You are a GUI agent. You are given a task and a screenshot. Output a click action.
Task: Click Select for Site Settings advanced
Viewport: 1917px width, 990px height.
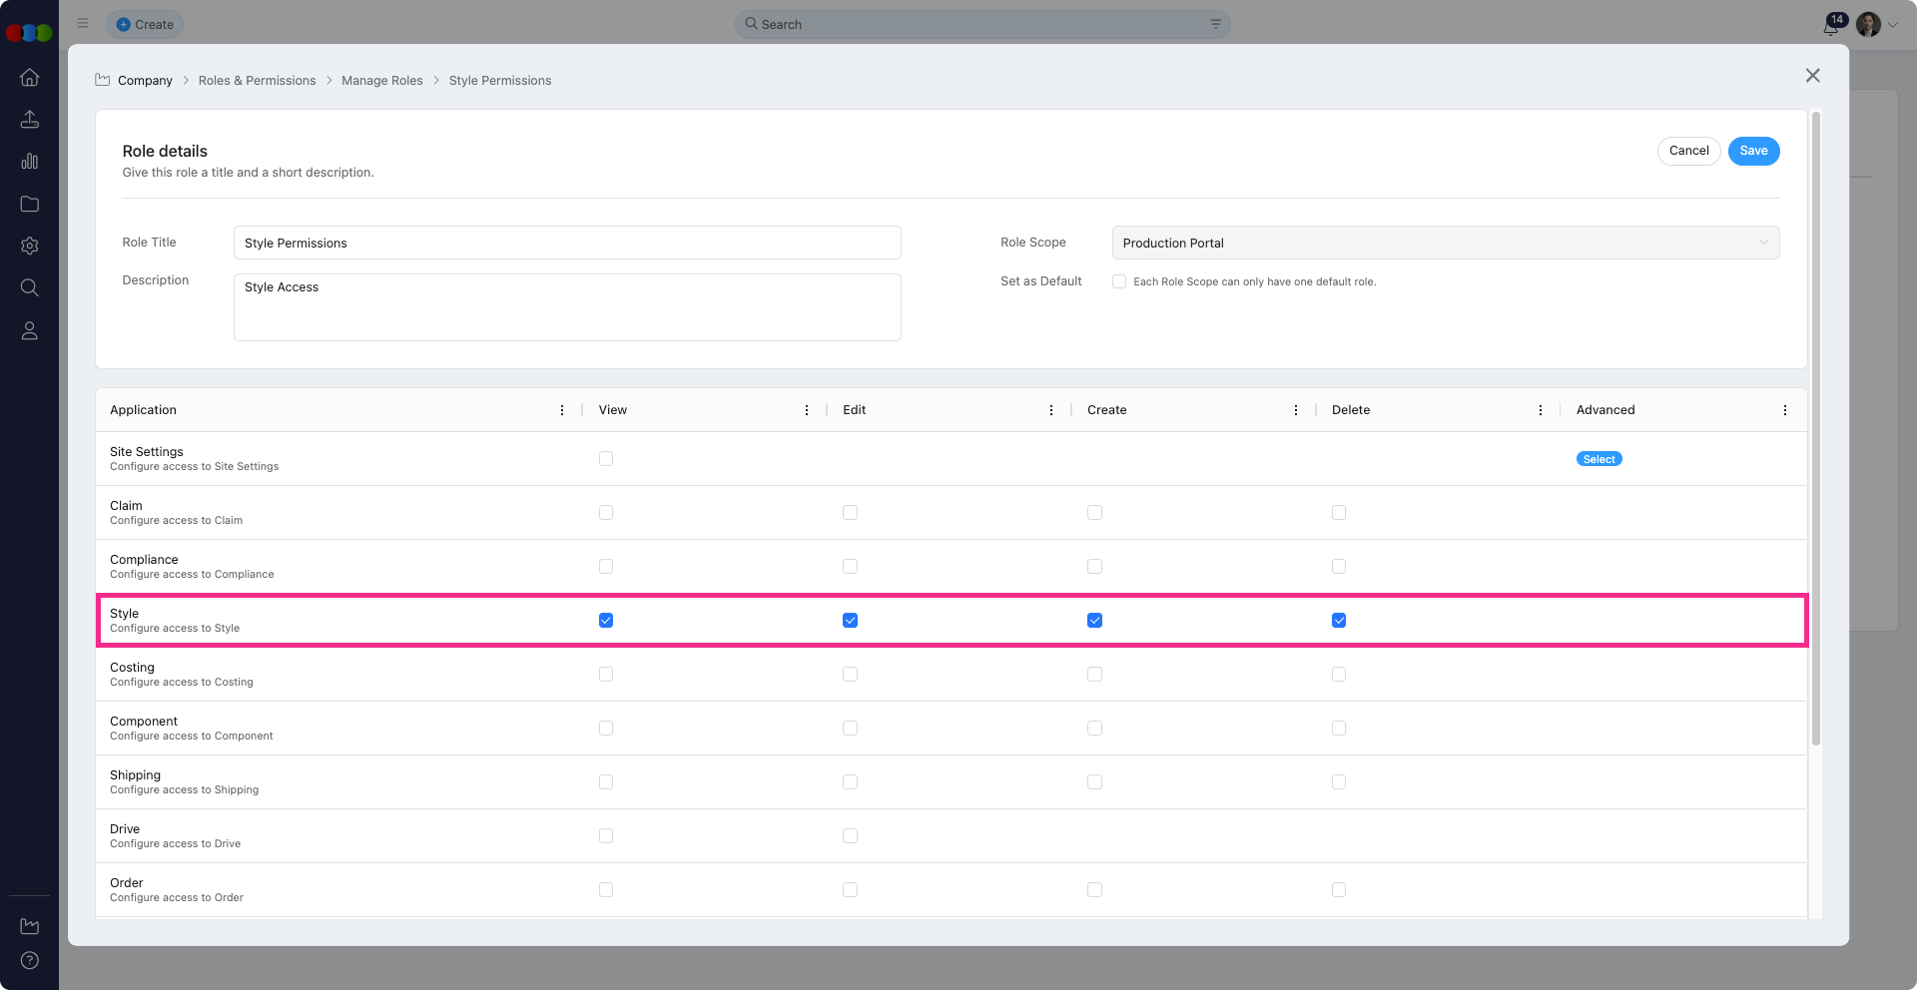coord(1598,459)
